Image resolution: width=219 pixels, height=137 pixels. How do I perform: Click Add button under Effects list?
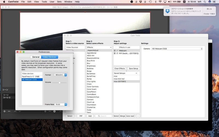(x=90, y=116)
